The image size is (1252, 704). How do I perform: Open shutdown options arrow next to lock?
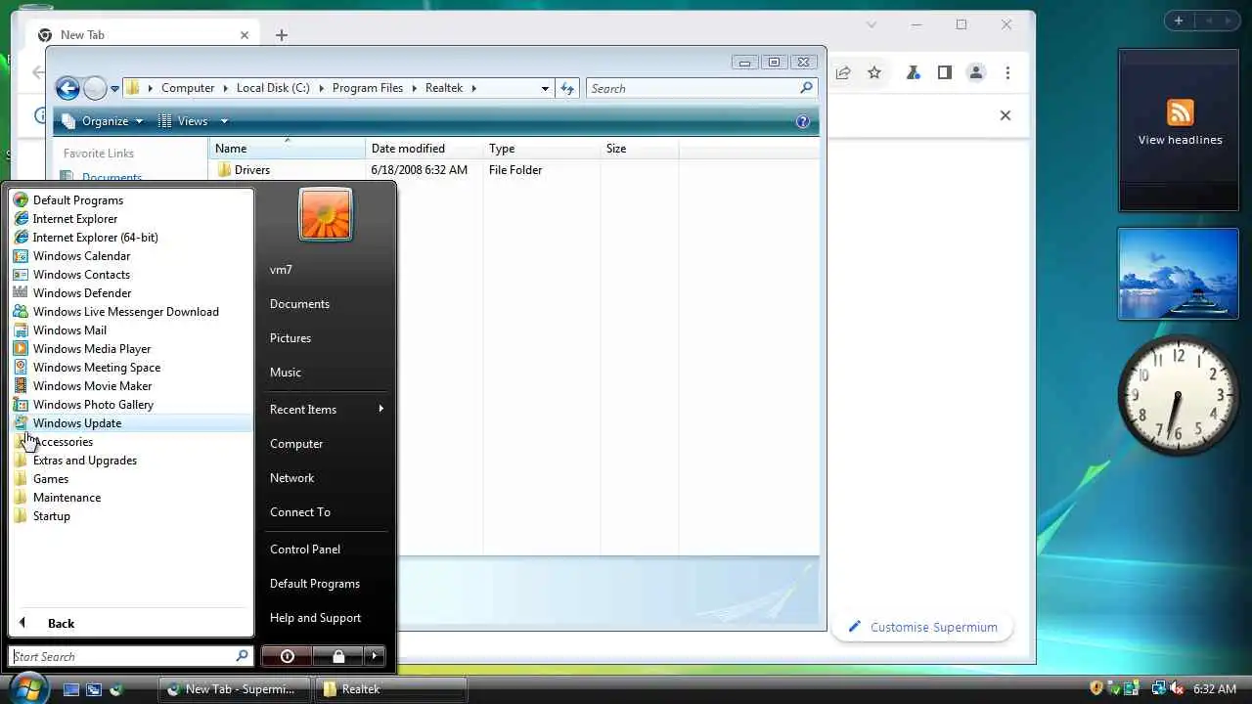pos(375,656)
